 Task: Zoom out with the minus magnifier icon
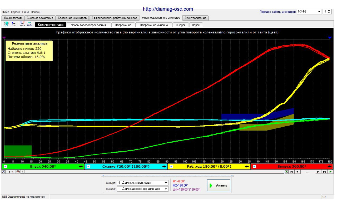point(4,172)
